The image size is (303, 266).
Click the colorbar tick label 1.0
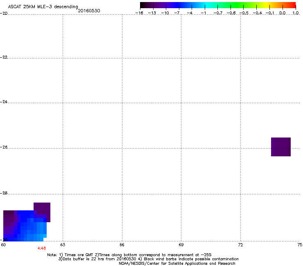[296, 13]
